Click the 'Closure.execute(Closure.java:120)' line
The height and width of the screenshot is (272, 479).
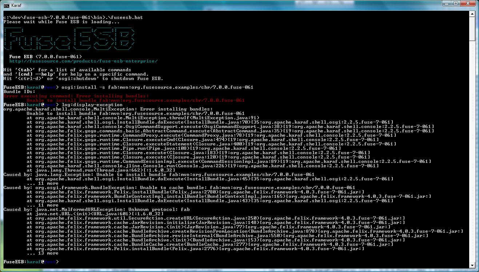click(198, 157)
